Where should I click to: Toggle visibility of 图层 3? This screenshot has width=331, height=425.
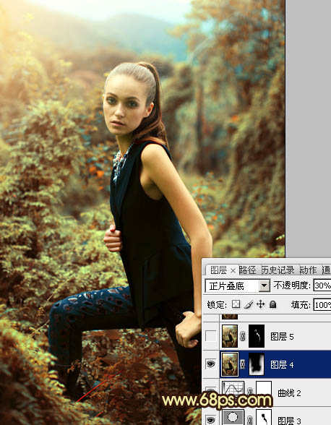pos(210,419)
